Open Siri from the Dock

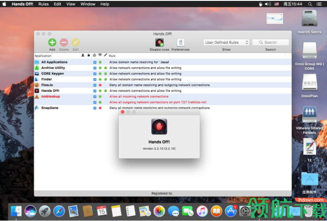31,211
